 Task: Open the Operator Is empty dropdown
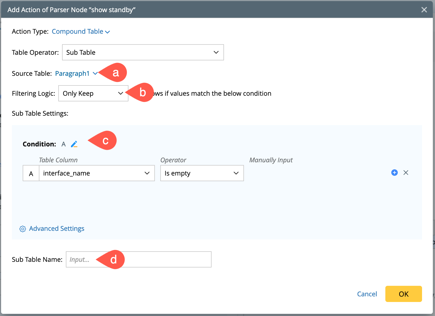click(202, 173)
